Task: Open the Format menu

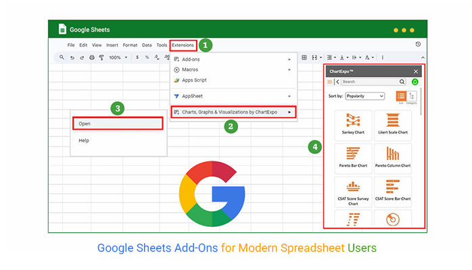Action: point(130,45)
